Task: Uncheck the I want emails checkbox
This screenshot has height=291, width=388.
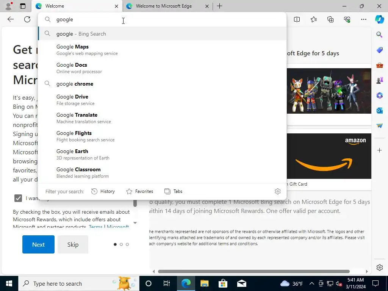Action: (x=18, y=198)
